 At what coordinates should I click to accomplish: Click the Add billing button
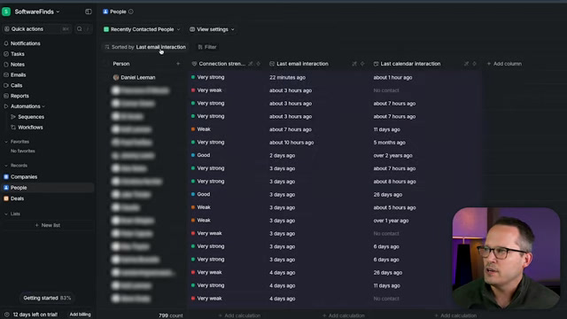pyautogui.click(x=80, y=315)
